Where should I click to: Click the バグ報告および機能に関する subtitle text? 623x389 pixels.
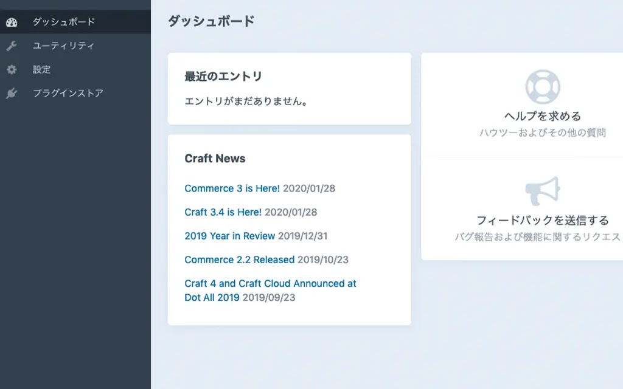[x=539, y=237]
